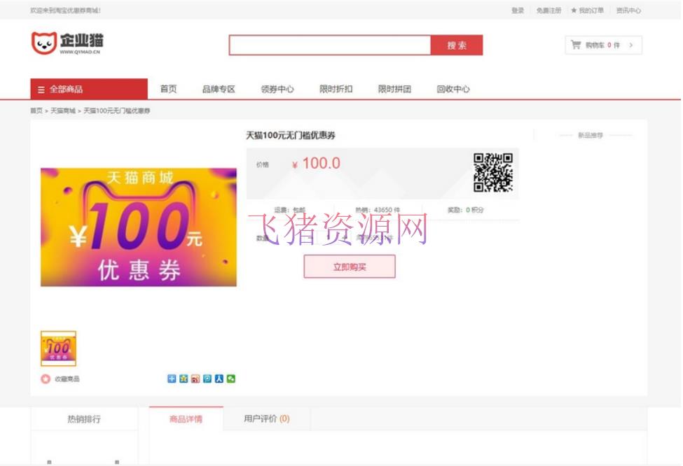The image size is (683, 466).
Task: Toggle 收藏商品 to favorite this product
Action: (55, 379)
